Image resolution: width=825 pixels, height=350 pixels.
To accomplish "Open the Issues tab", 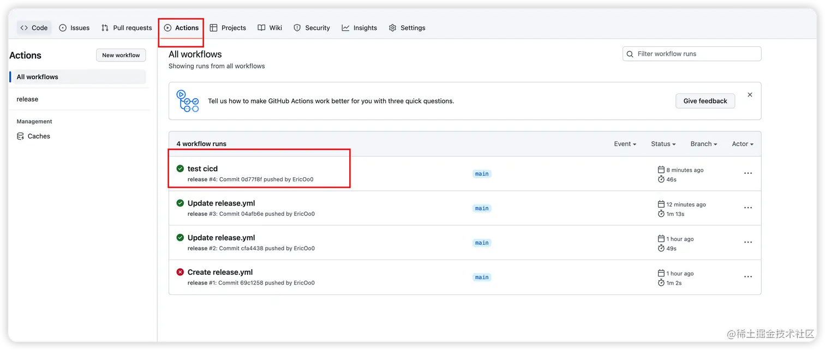I will click(x=74, y=28).
